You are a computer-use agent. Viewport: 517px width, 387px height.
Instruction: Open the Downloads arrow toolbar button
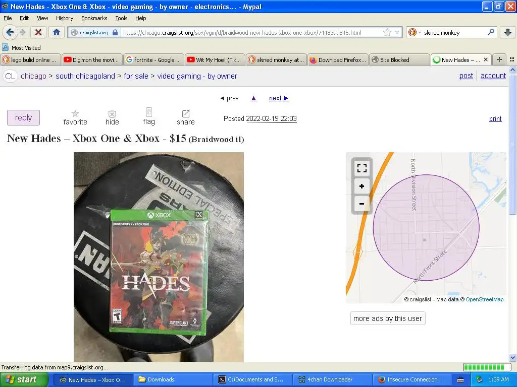pyautogui.click(x=507, y=32)
